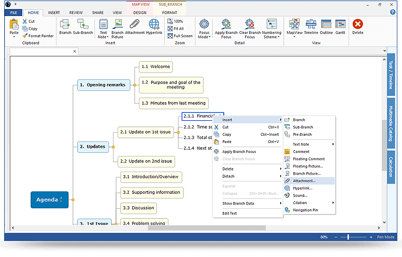Collapse the Agenda root node
The width and height of the screenshot is (402, 257).
(73, 199)
